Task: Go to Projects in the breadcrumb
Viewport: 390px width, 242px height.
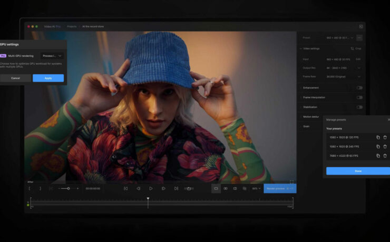Action: pos(72,26)
